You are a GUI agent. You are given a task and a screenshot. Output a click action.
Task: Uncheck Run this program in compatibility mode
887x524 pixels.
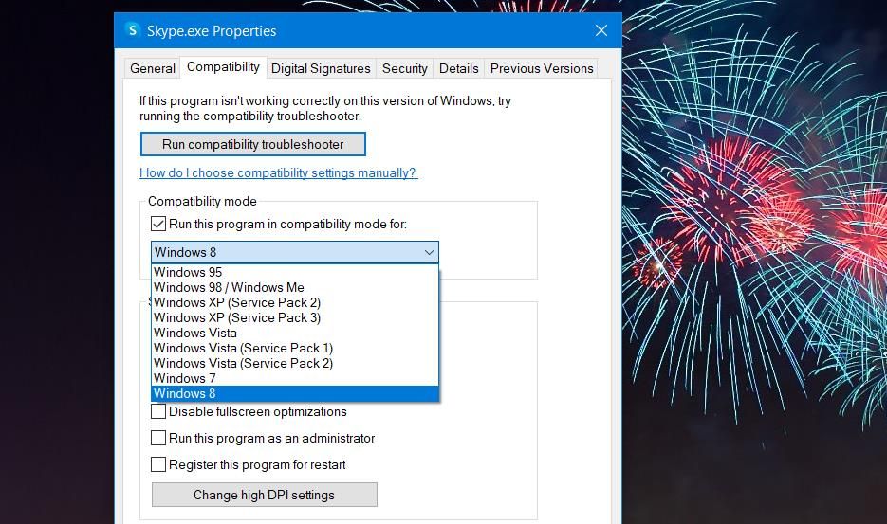(x=158, y=224)
